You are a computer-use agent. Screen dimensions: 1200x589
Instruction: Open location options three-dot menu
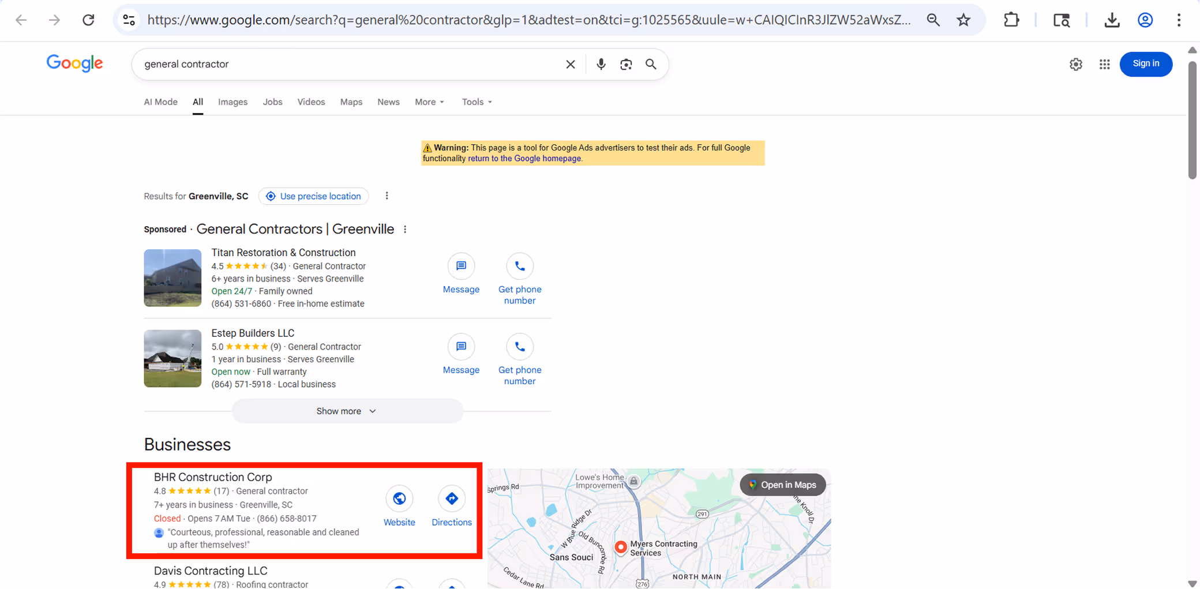point(387,196)
